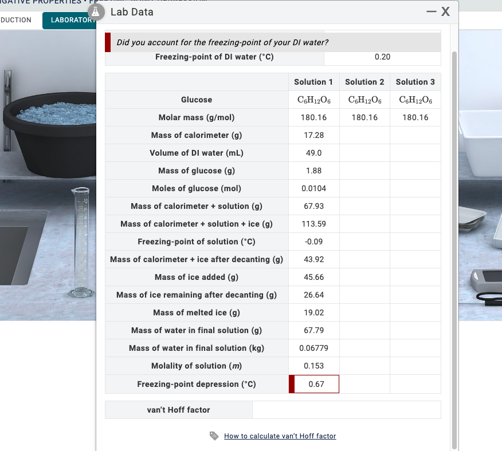
Task: Click the 'Molality of solution (m)' row label
Action: (197, 366)
